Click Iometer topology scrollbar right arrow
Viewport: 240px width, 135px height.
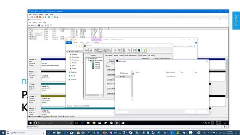click(x=102, y=95)
